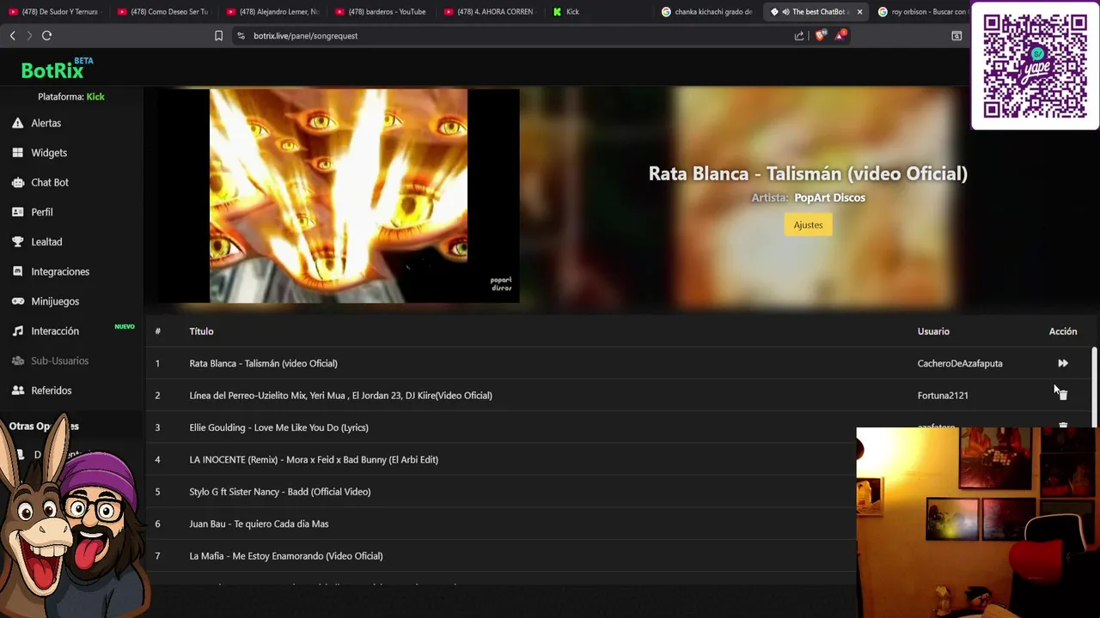Click the Rata Blanca video thumbnail
1100x618 pixels.
(339, 196)
